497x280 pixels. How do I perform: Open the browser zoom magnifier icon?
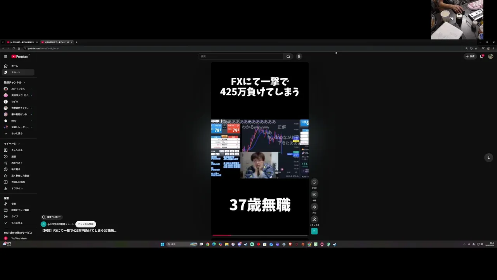coord(467,49)
